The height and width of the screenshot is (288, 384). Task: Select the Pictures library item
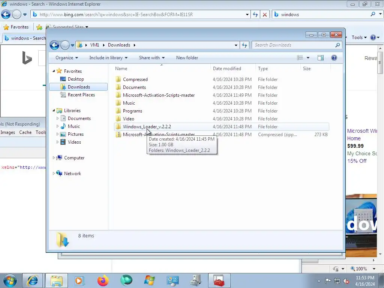[75, 134]
